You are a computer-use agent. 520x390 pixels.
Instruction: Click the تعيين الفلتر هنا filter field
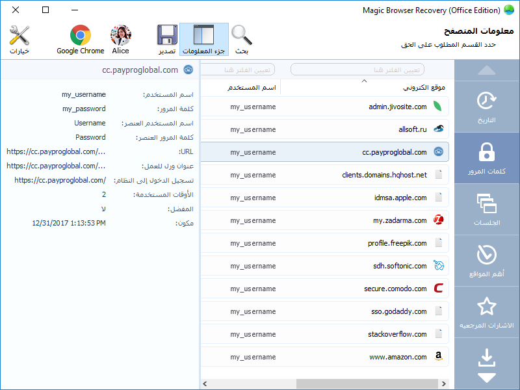click(x=357, y=69)
